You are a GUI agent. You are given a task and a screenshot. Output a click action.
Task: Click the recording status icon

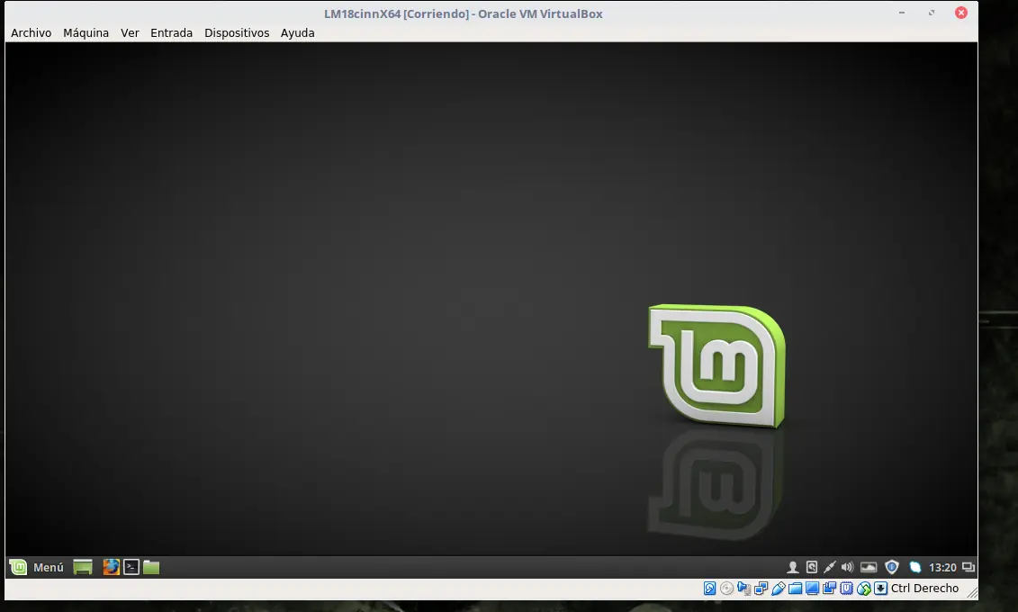point(828,588)
